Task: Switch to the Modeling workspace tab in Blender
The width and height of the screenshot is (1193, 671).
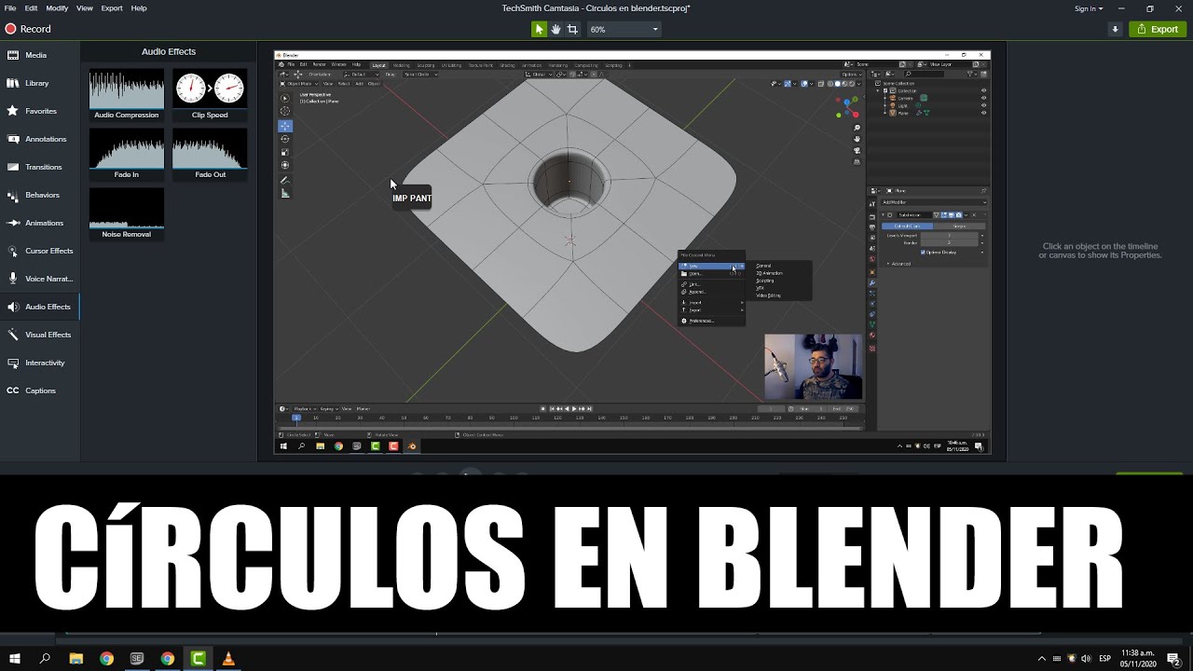Action: click(402, 65)
